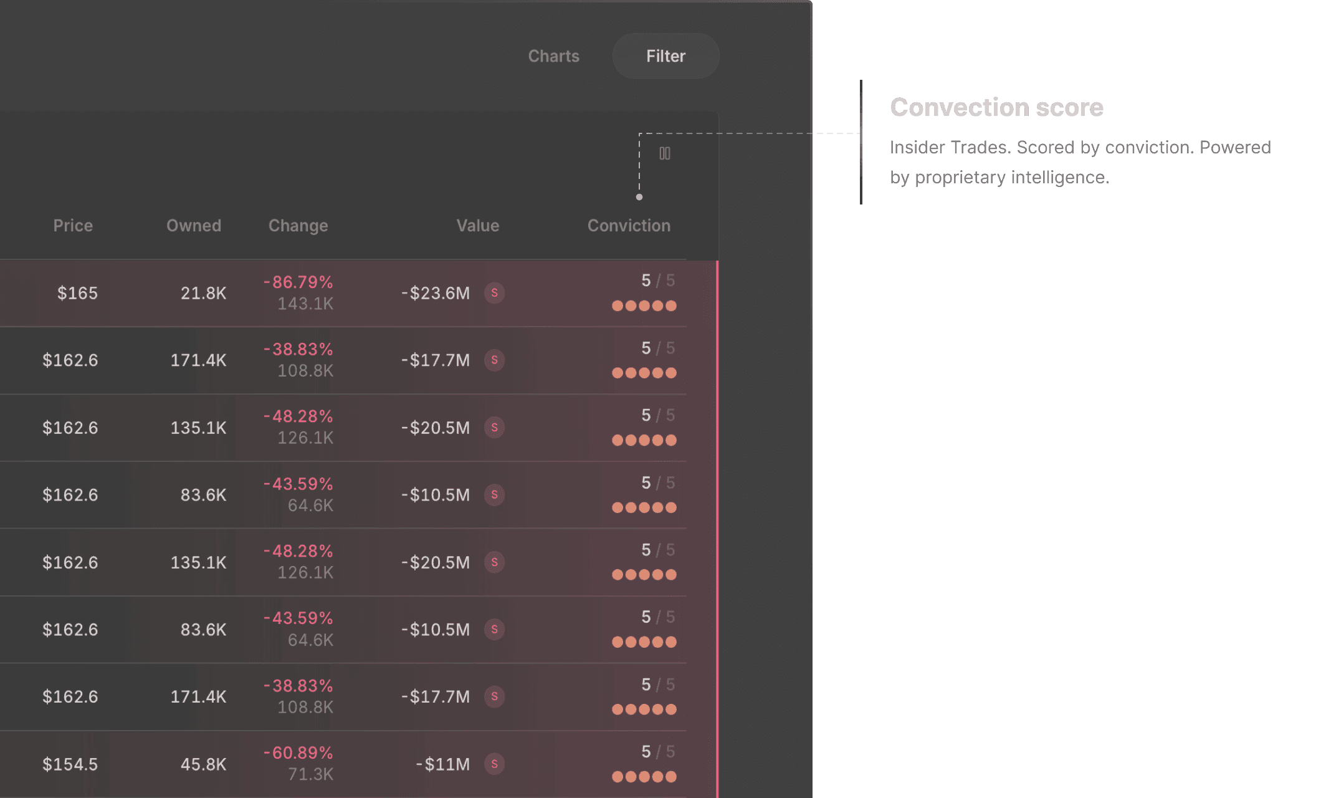Image resolution: width=1321 pixels, height=798 pixels.
Task: Switch to the Charts tab
Action: (x=553, y=56)
